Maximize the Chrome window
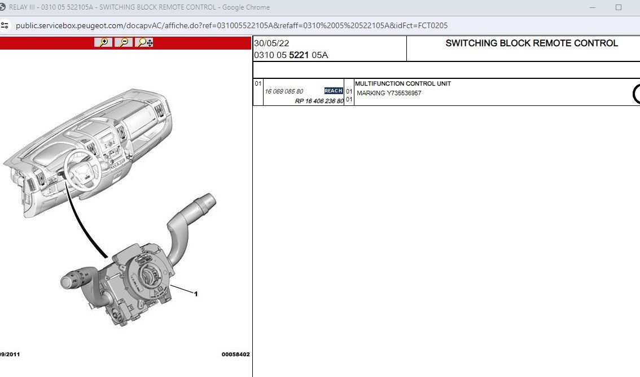This screenshot has width=640, height=377. tap(619, 7)
